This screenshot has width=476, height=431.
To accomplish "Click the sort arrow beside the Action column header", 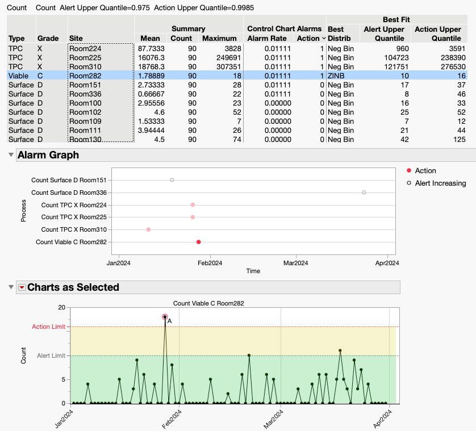I will pos(324,38).
